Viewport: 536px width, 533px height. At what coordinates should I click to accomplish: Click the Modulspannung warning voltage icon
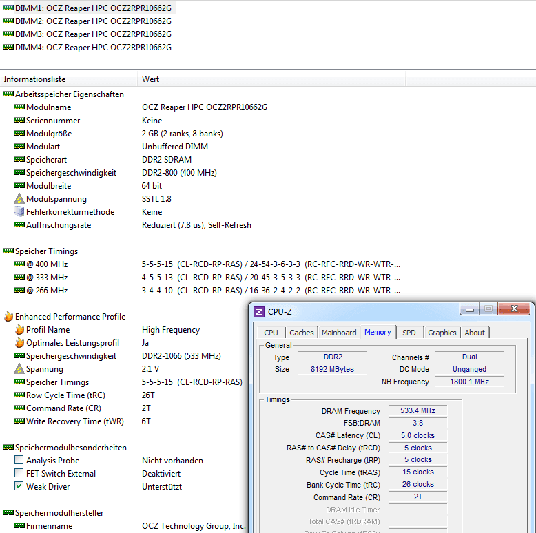19,198
